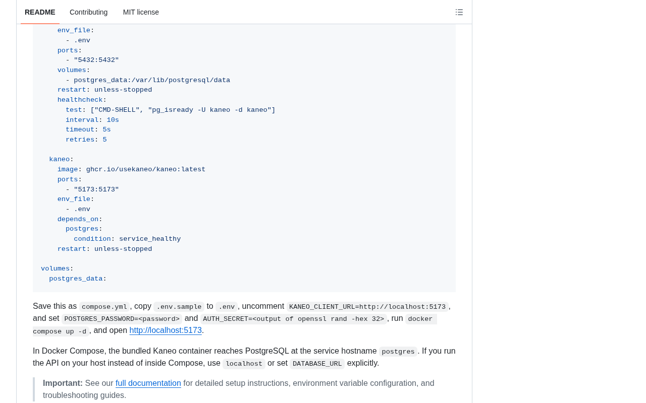Click the timeout: 5s line
Screen dimensions: 646x403
coord(88,130)
